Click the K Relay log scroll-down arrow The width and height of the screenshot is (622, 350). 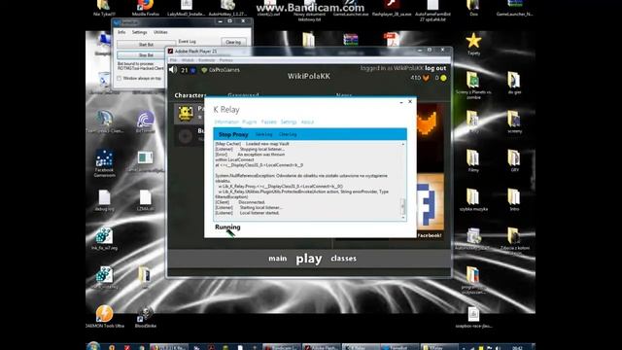[403, 218]
